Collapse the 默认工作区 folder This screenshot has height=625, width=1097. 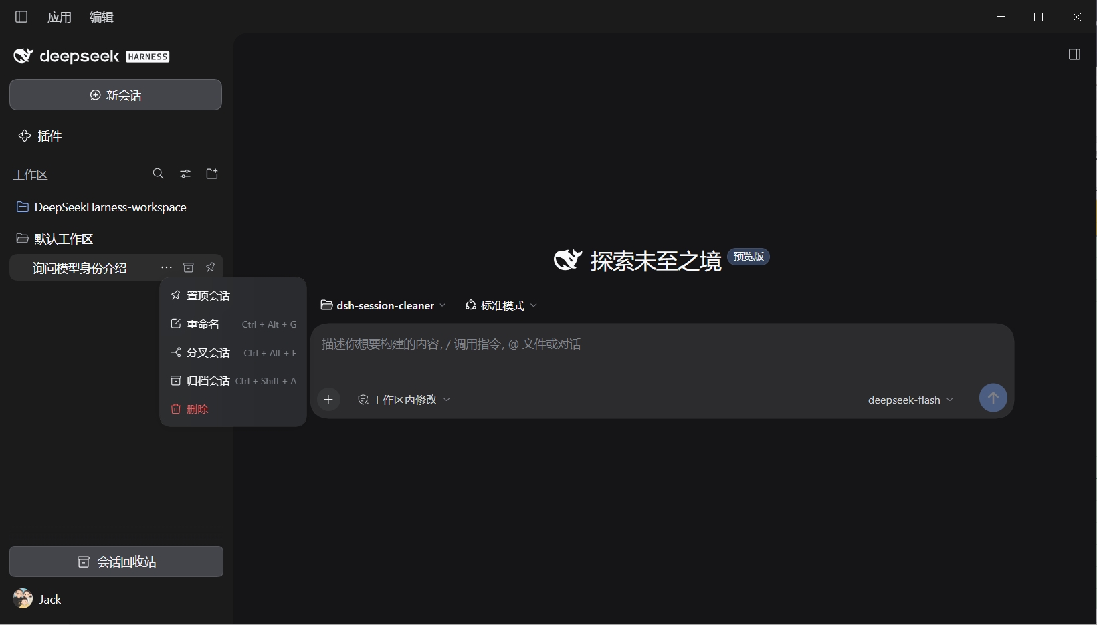click(116, 239)
